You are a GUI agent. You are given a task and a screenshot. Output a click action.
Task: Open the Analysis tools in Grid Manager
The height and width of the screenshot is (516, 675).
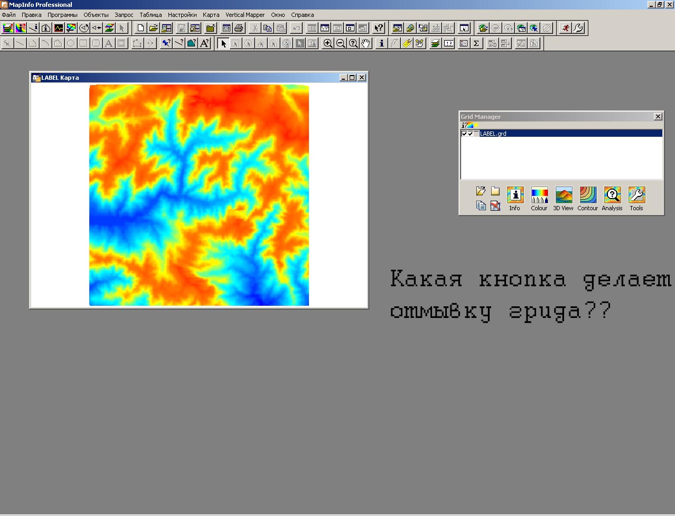click(612, 195)
